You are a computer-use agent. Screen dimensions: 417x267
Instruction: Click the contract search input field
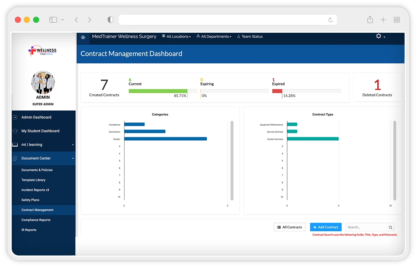pos(366,227)
